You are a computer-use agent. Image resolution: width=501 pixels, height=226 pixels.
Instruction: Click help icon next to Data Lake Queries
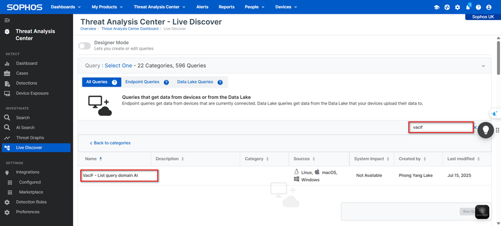click(220, 82)
